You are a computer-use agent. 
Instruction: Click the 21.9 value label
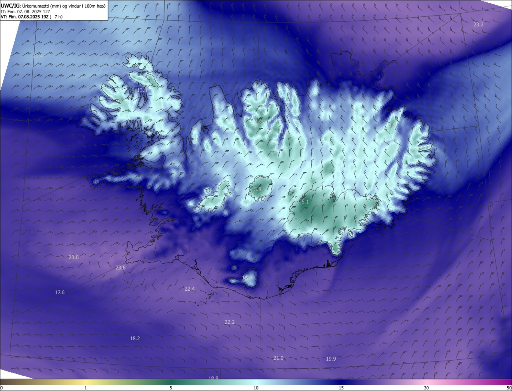(278, 358)
